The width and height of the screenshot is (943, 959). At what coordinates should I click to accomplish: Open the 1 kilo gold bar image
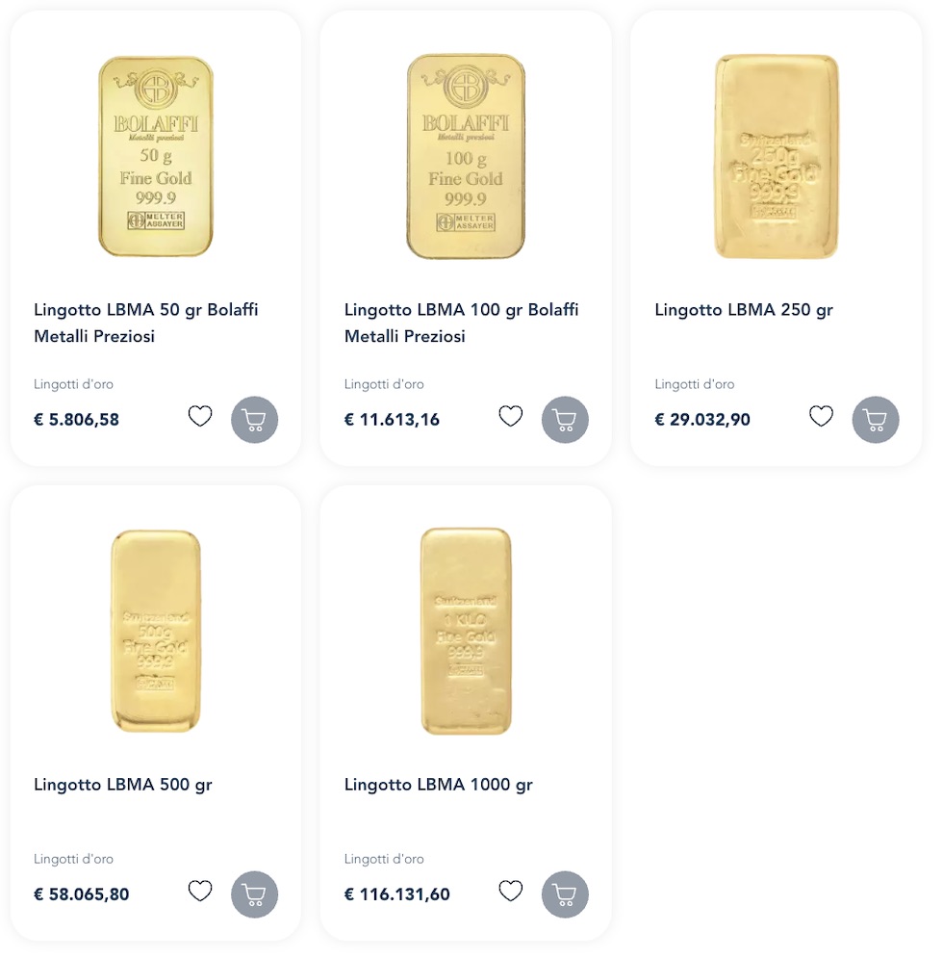tap(466, 631)
